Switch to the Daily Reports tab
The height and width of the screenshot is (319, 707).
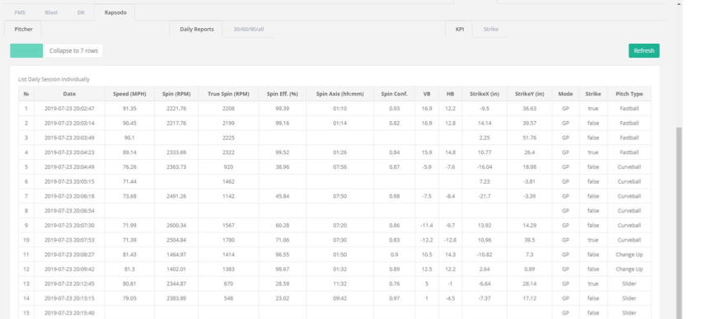(197, 30)
